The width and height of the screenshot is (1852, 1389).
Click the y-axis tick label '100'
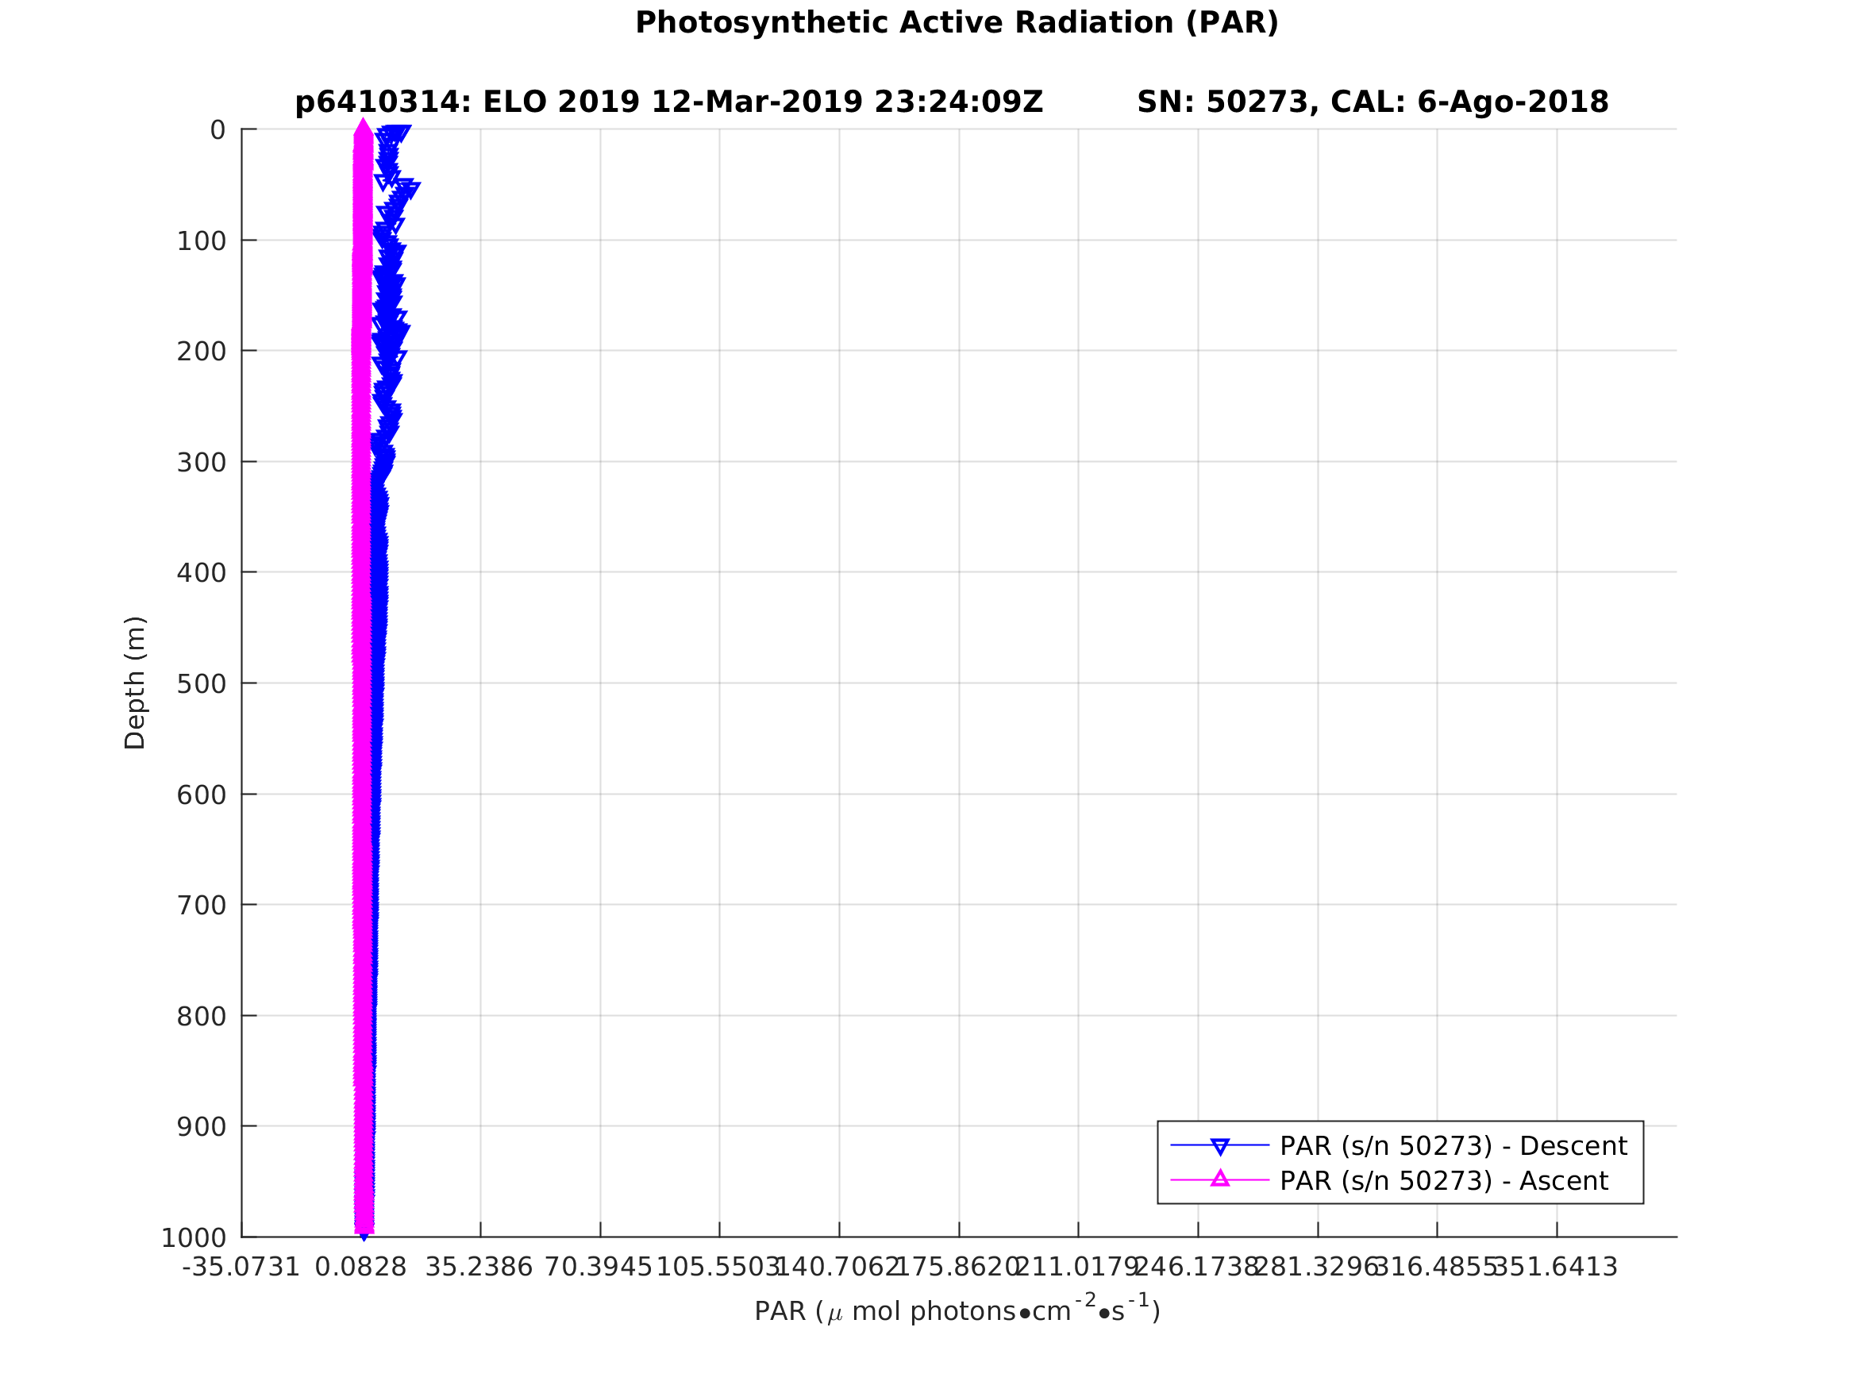coord(202,242)
